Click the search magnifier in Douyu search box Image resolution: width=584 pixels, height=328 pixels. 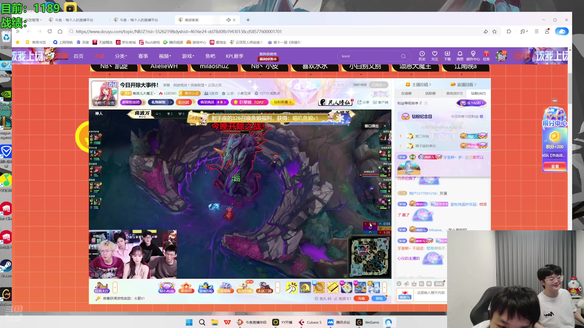point(403,56)
